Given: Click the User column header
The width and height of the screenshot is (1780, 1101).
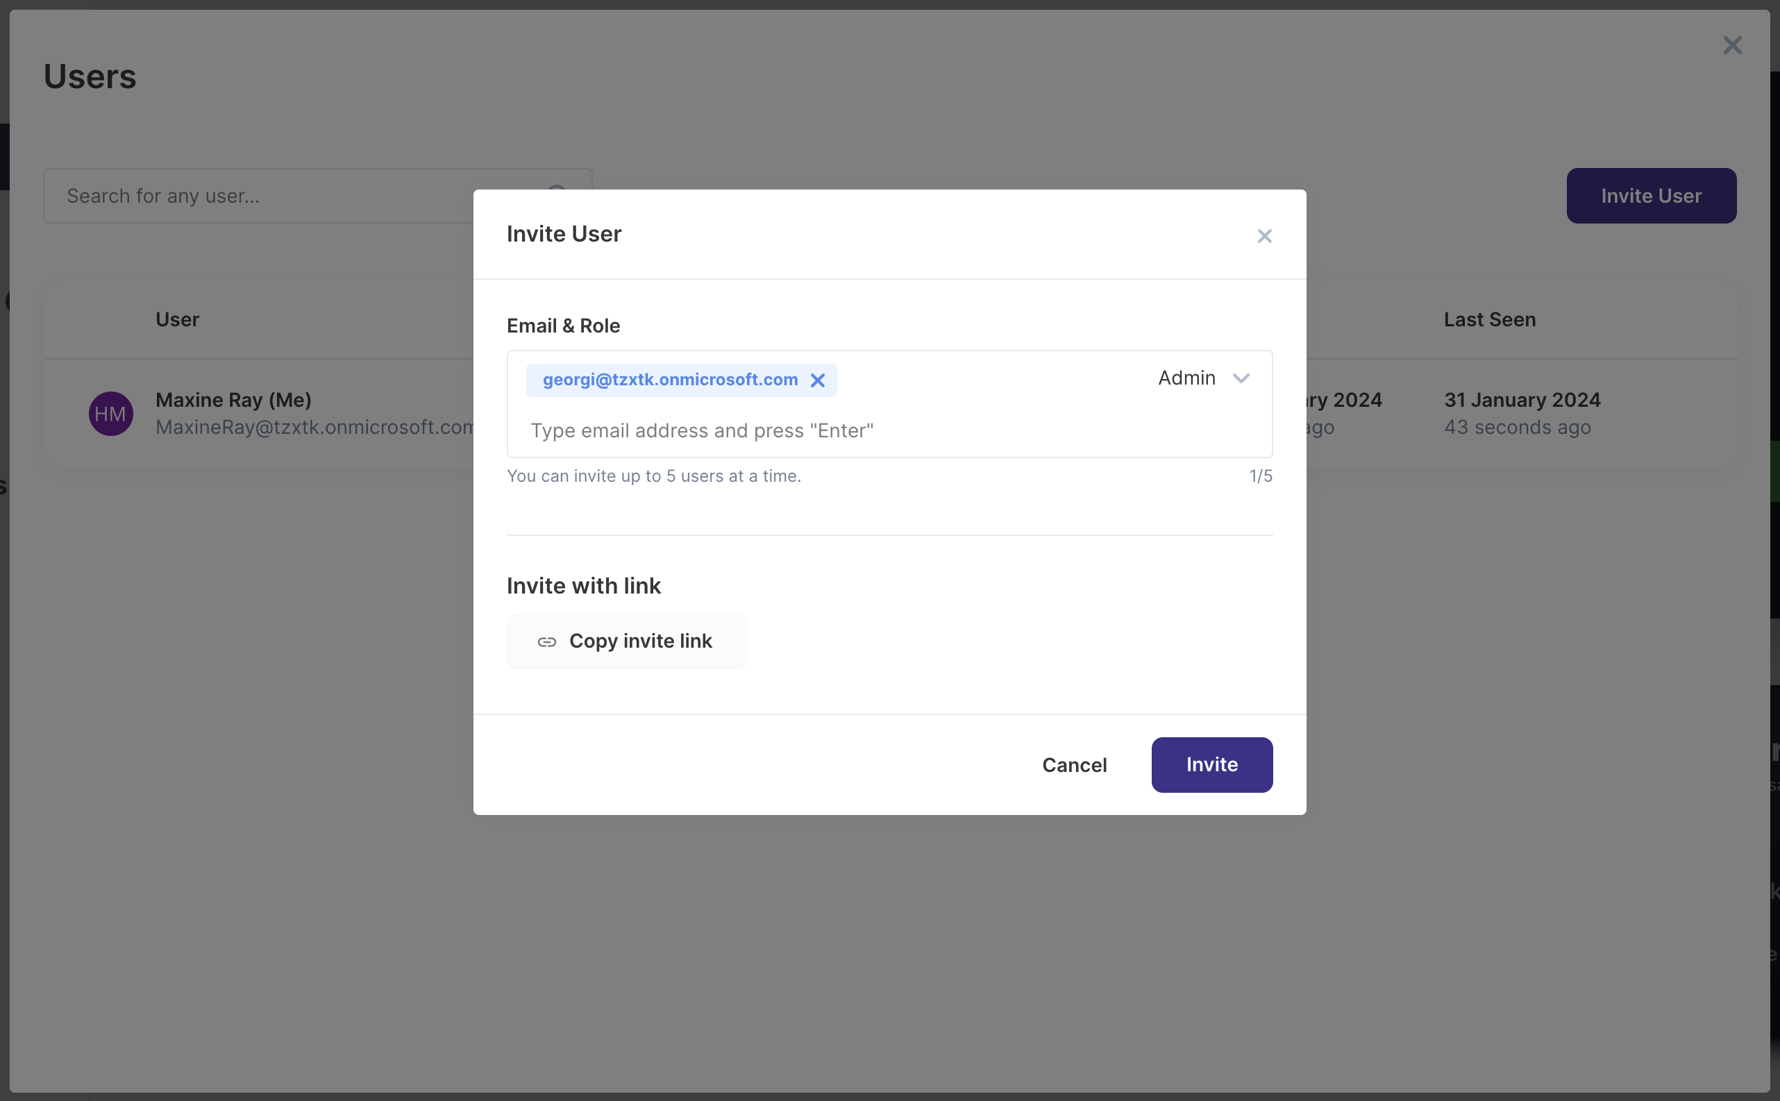Looking at the screenshot, I should (178, 319).
